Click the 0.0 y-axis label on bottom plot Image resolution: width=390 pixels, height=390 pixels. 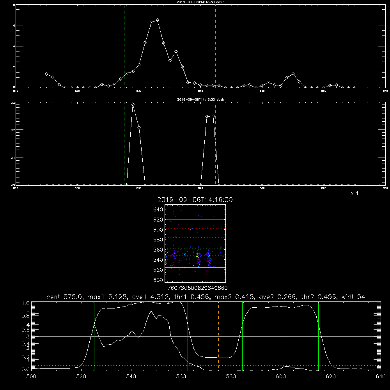[26, 369]
